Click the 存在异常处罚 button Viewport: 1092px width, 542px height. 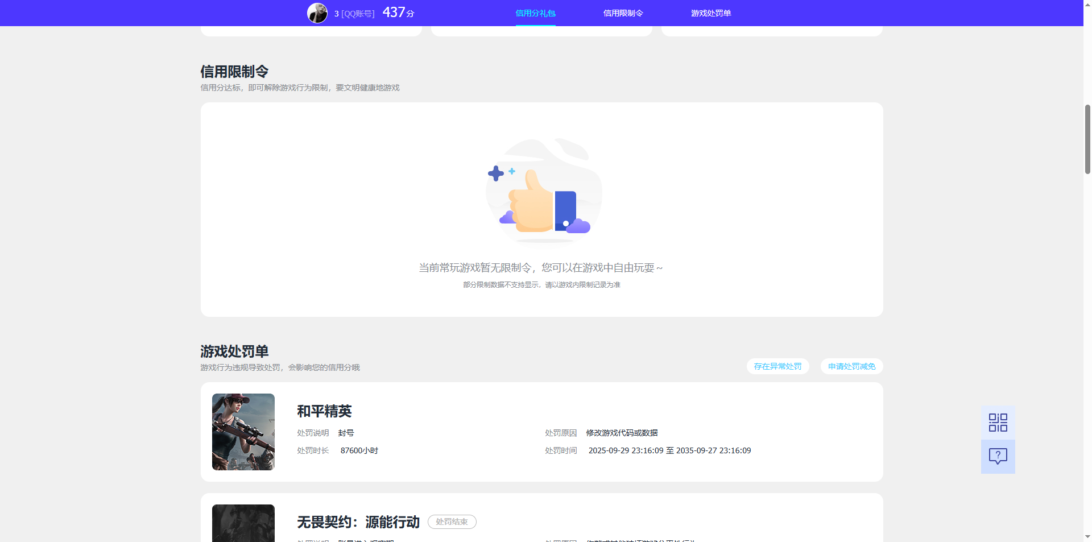click(777, 366)
